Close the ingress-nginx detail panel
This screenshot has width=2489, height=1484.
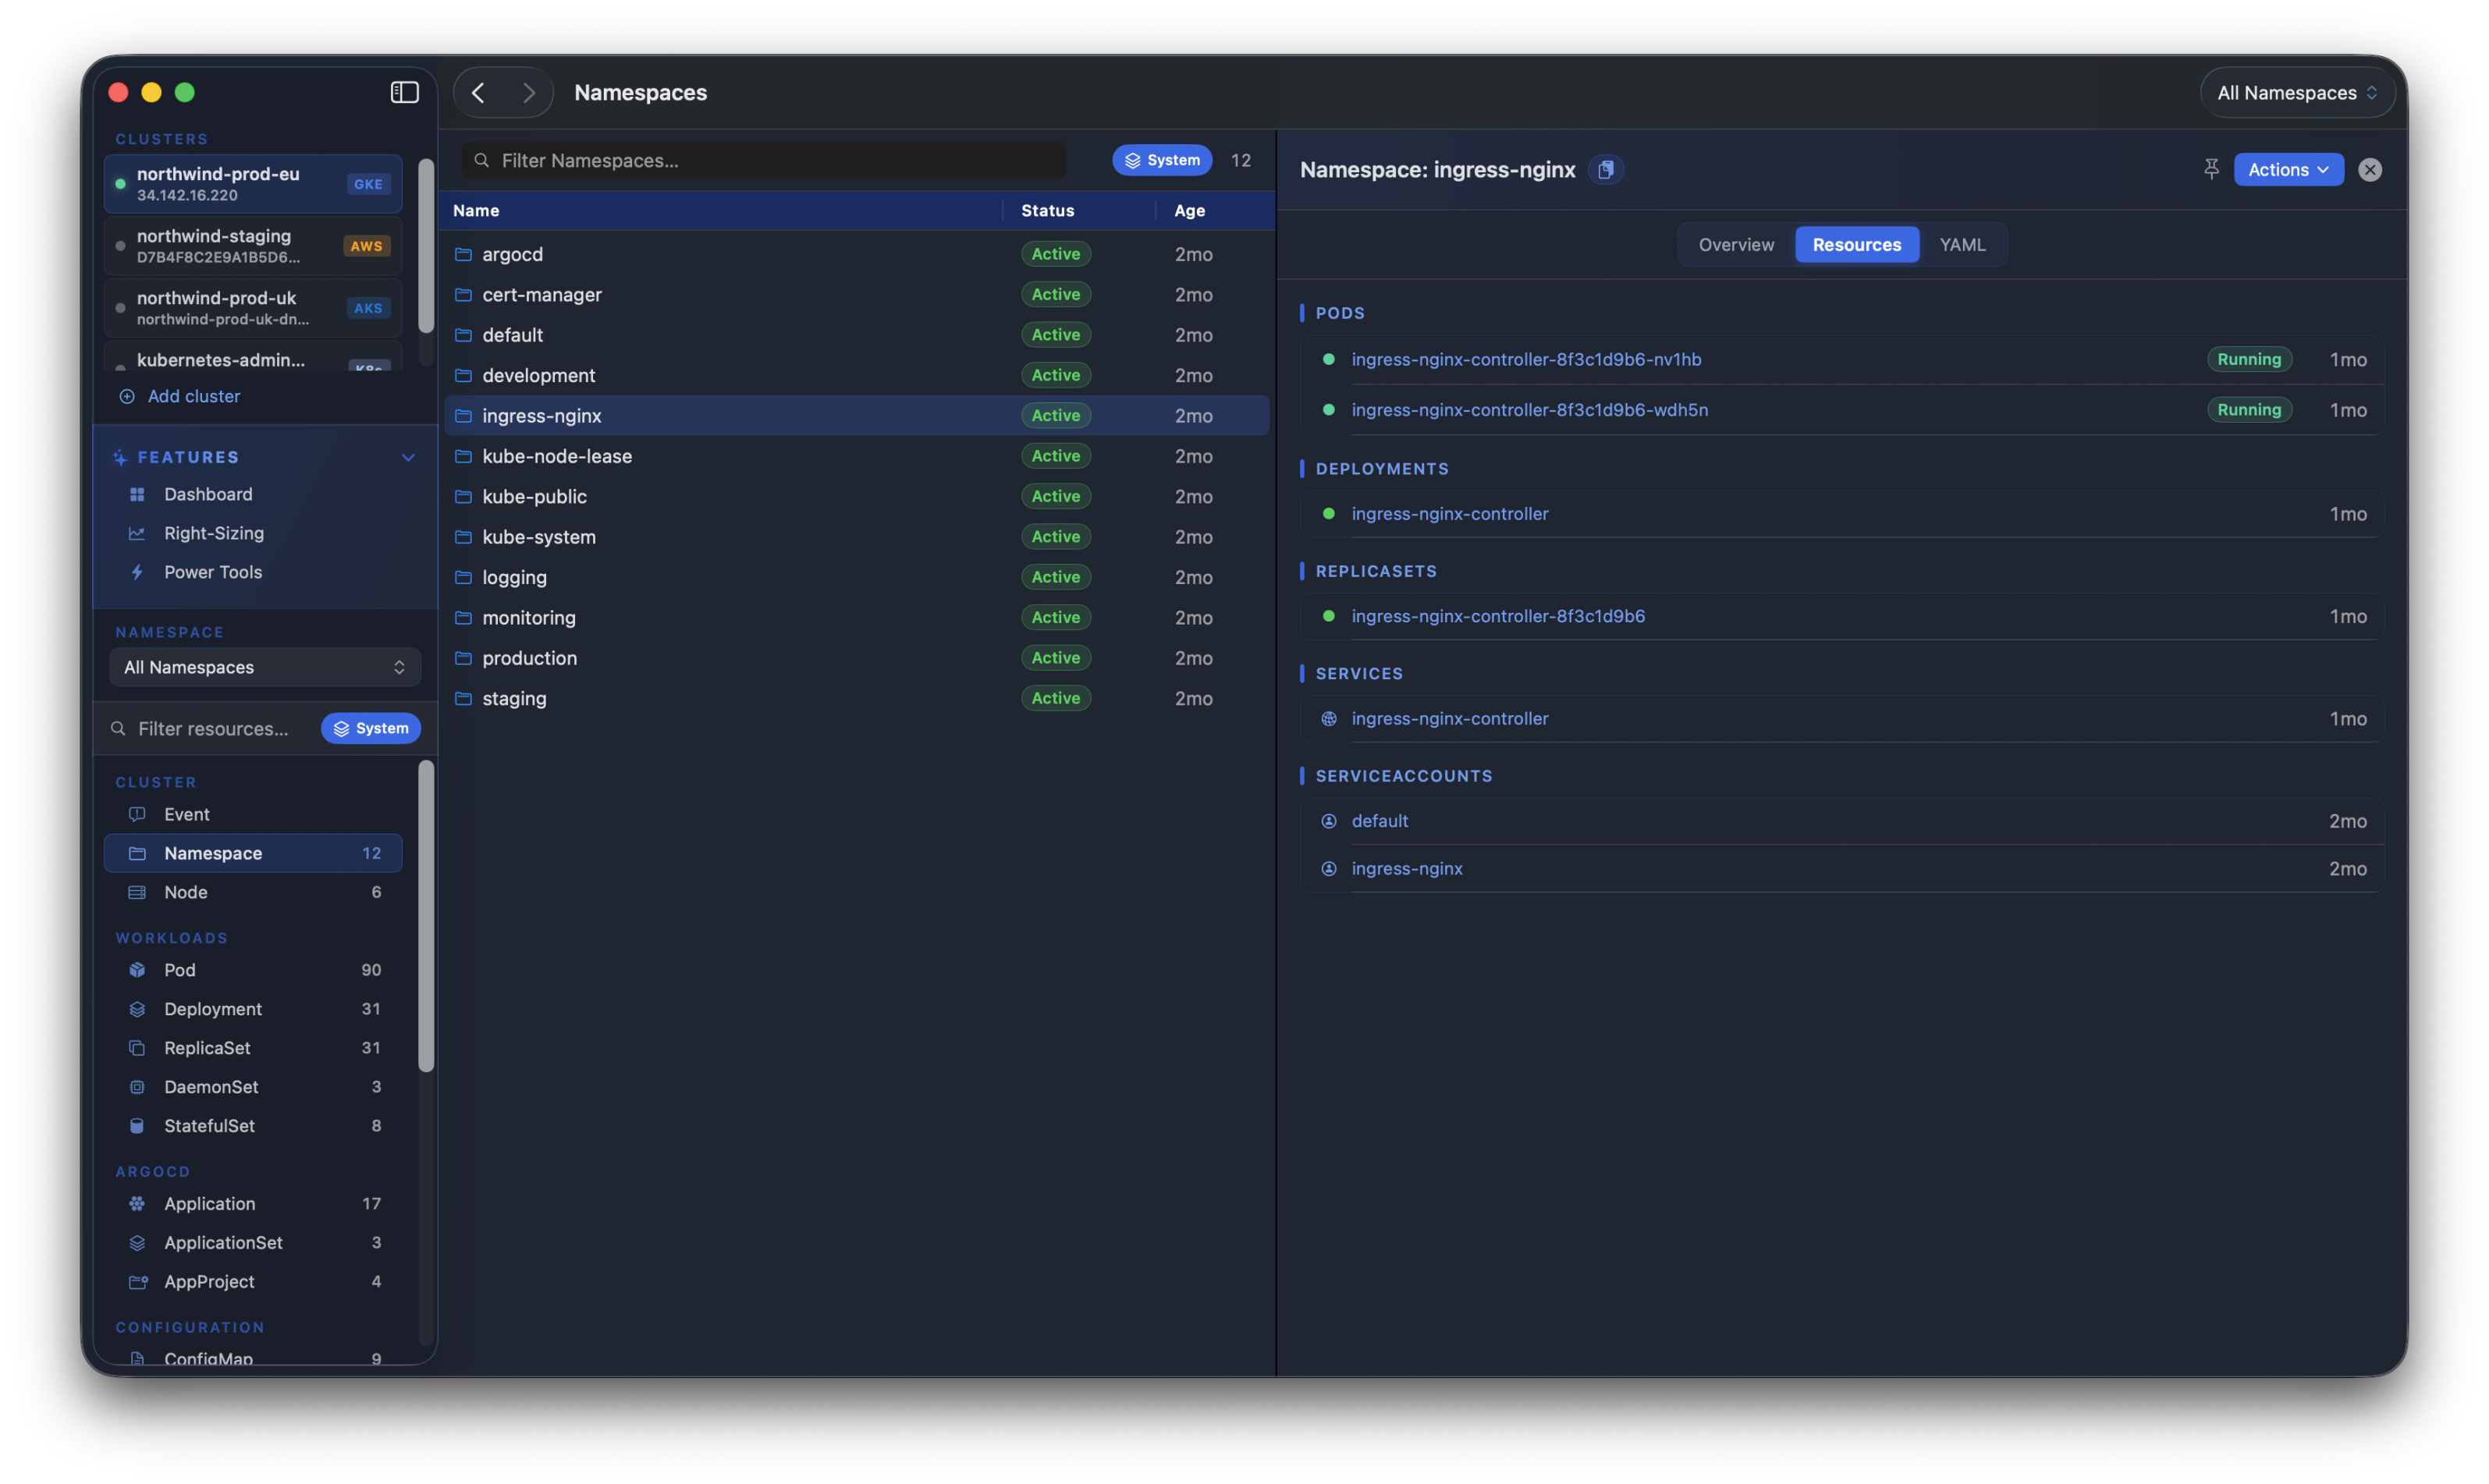(2370, 170)
